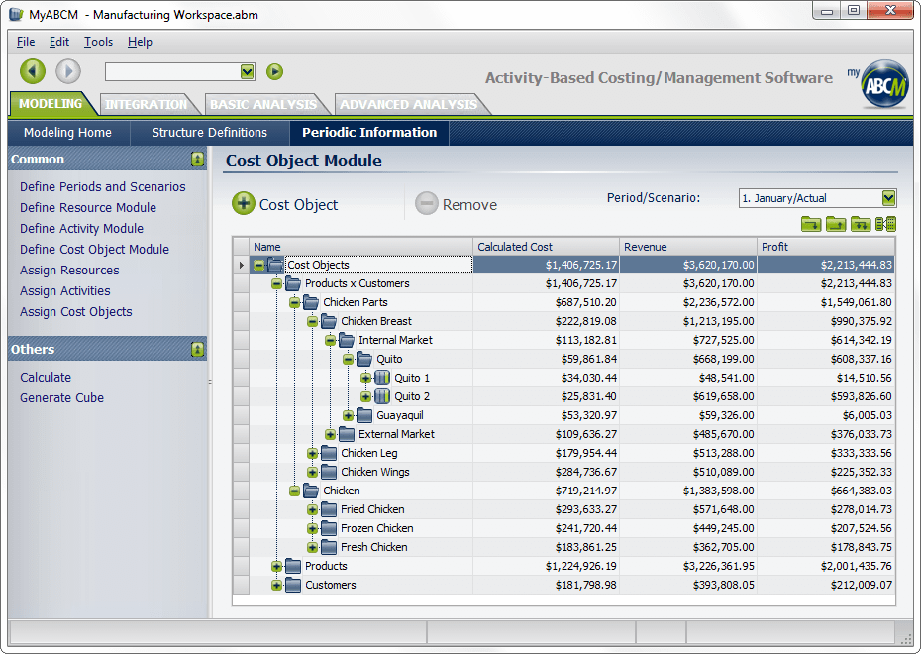Click the Assign Resources link
This screenshot has width=921, height=654.
click(x=69, y=271)
